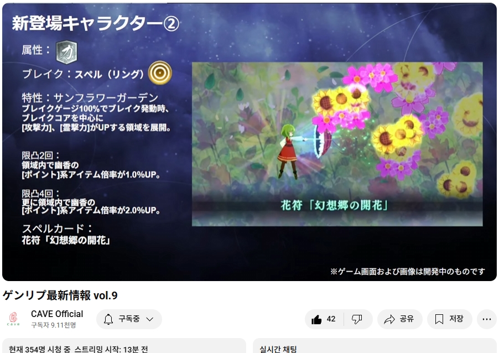The height and width of the screenshot is (353, 499).
Task: Click the like thumbs-up button
Action: tap(324, 319)
